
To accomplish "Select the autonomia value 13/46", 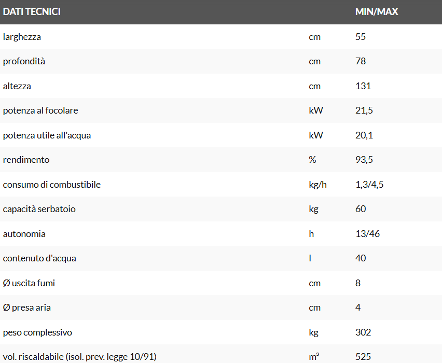I will [367, 234].
